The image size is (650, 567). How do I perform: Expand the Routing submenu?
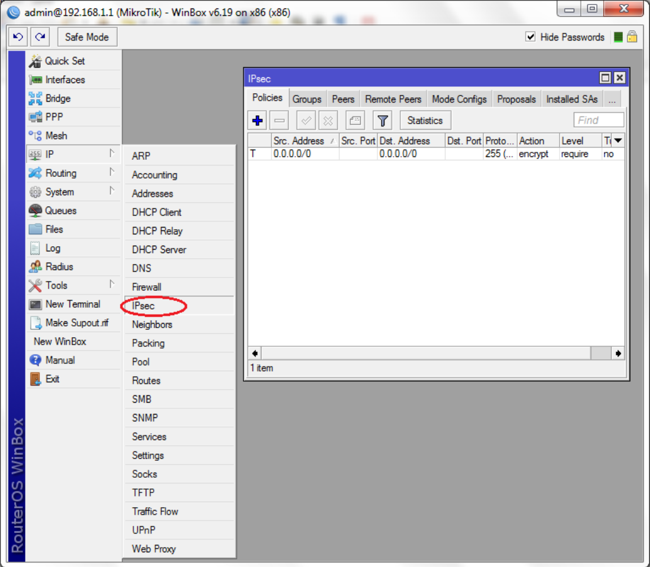(74, 173)
